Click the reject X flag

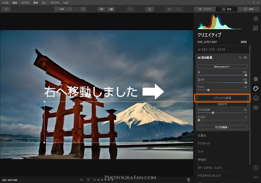94,180
